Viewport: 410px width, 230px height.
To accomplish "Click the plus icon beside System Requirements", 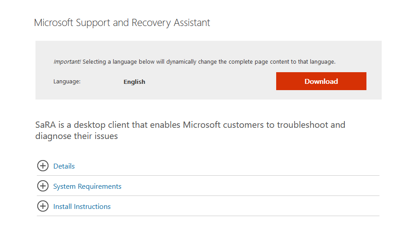I will 43,186.
